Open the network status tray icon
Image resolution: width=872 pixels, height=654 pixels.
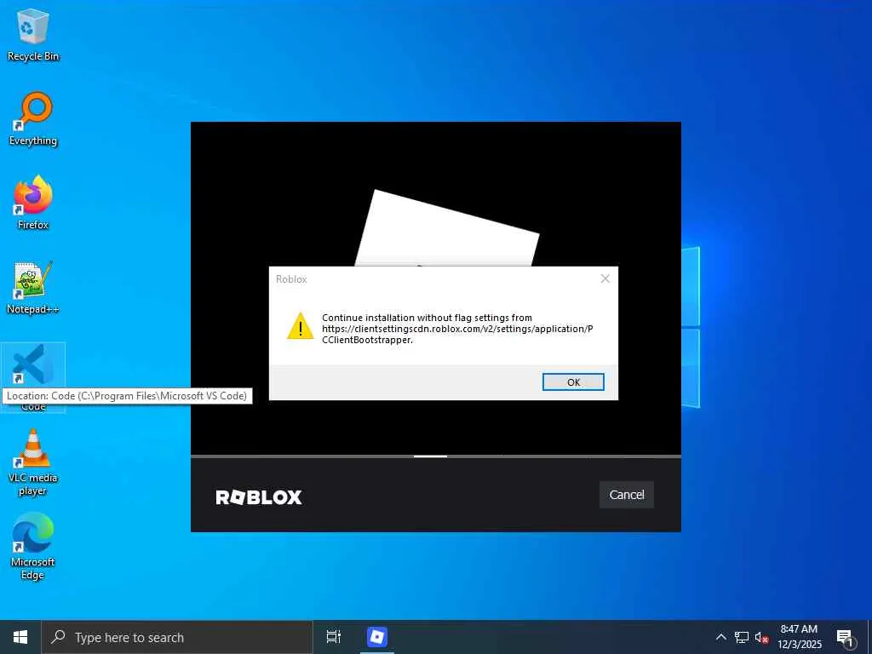741,637
